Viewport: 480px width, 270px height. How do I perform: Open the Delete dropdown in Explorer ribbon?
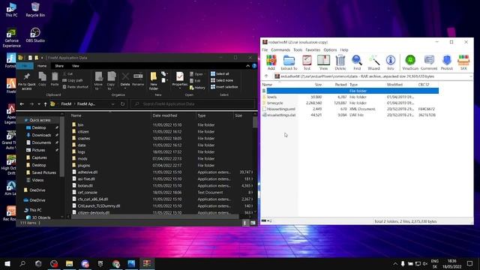[x=125, y=88]
